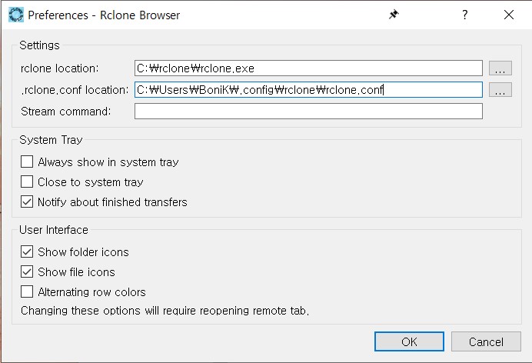Click the Rclone Browser app icon in title bar

pyautogui.click(x=16, y=15)
